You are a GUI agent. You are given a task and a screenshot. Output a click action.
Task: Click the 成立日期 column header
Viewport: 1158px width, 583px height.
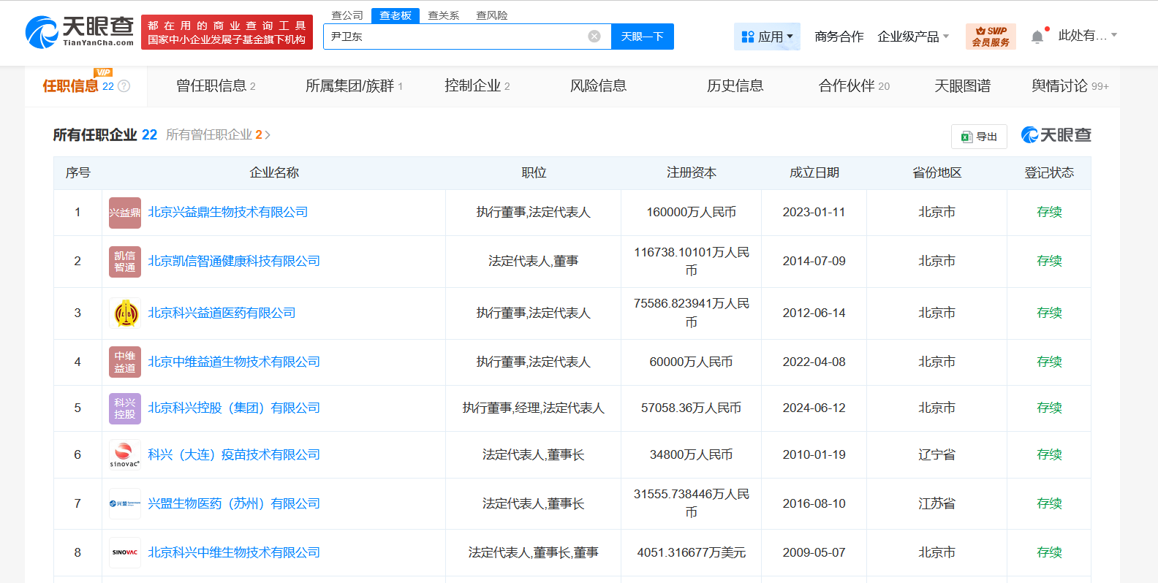click(814, 173)
